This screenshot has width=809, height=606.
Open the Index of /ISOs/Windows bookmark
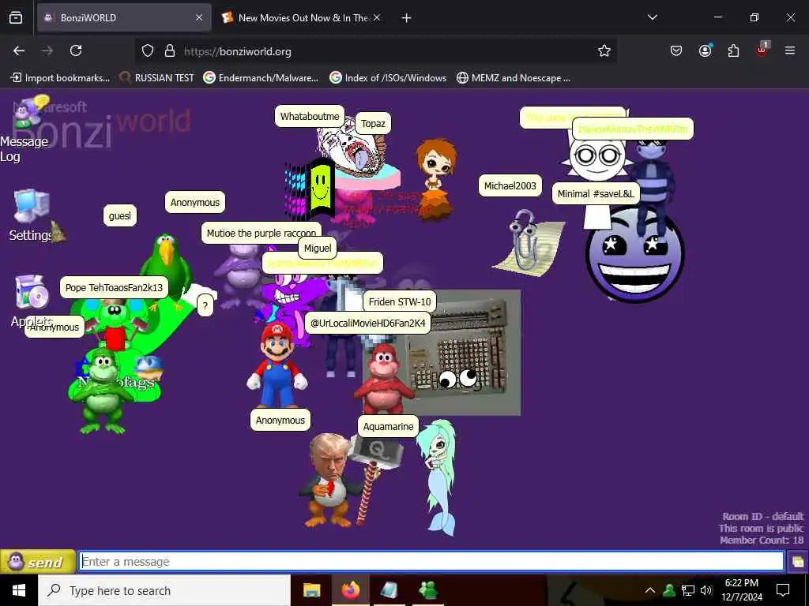click(x=389, y=78)
